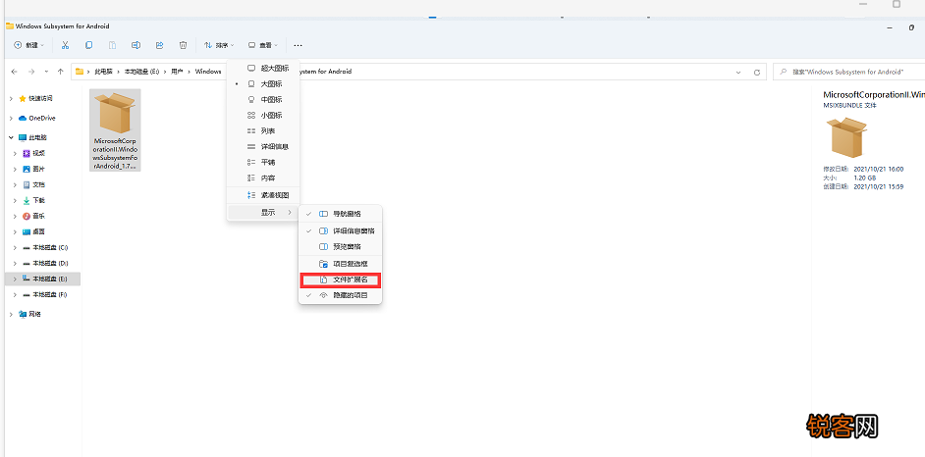Image resolution: width=925 pixels, height=457 pixels.
Task: Click the Cut scissors icon in toolbar
Action: 66,45
